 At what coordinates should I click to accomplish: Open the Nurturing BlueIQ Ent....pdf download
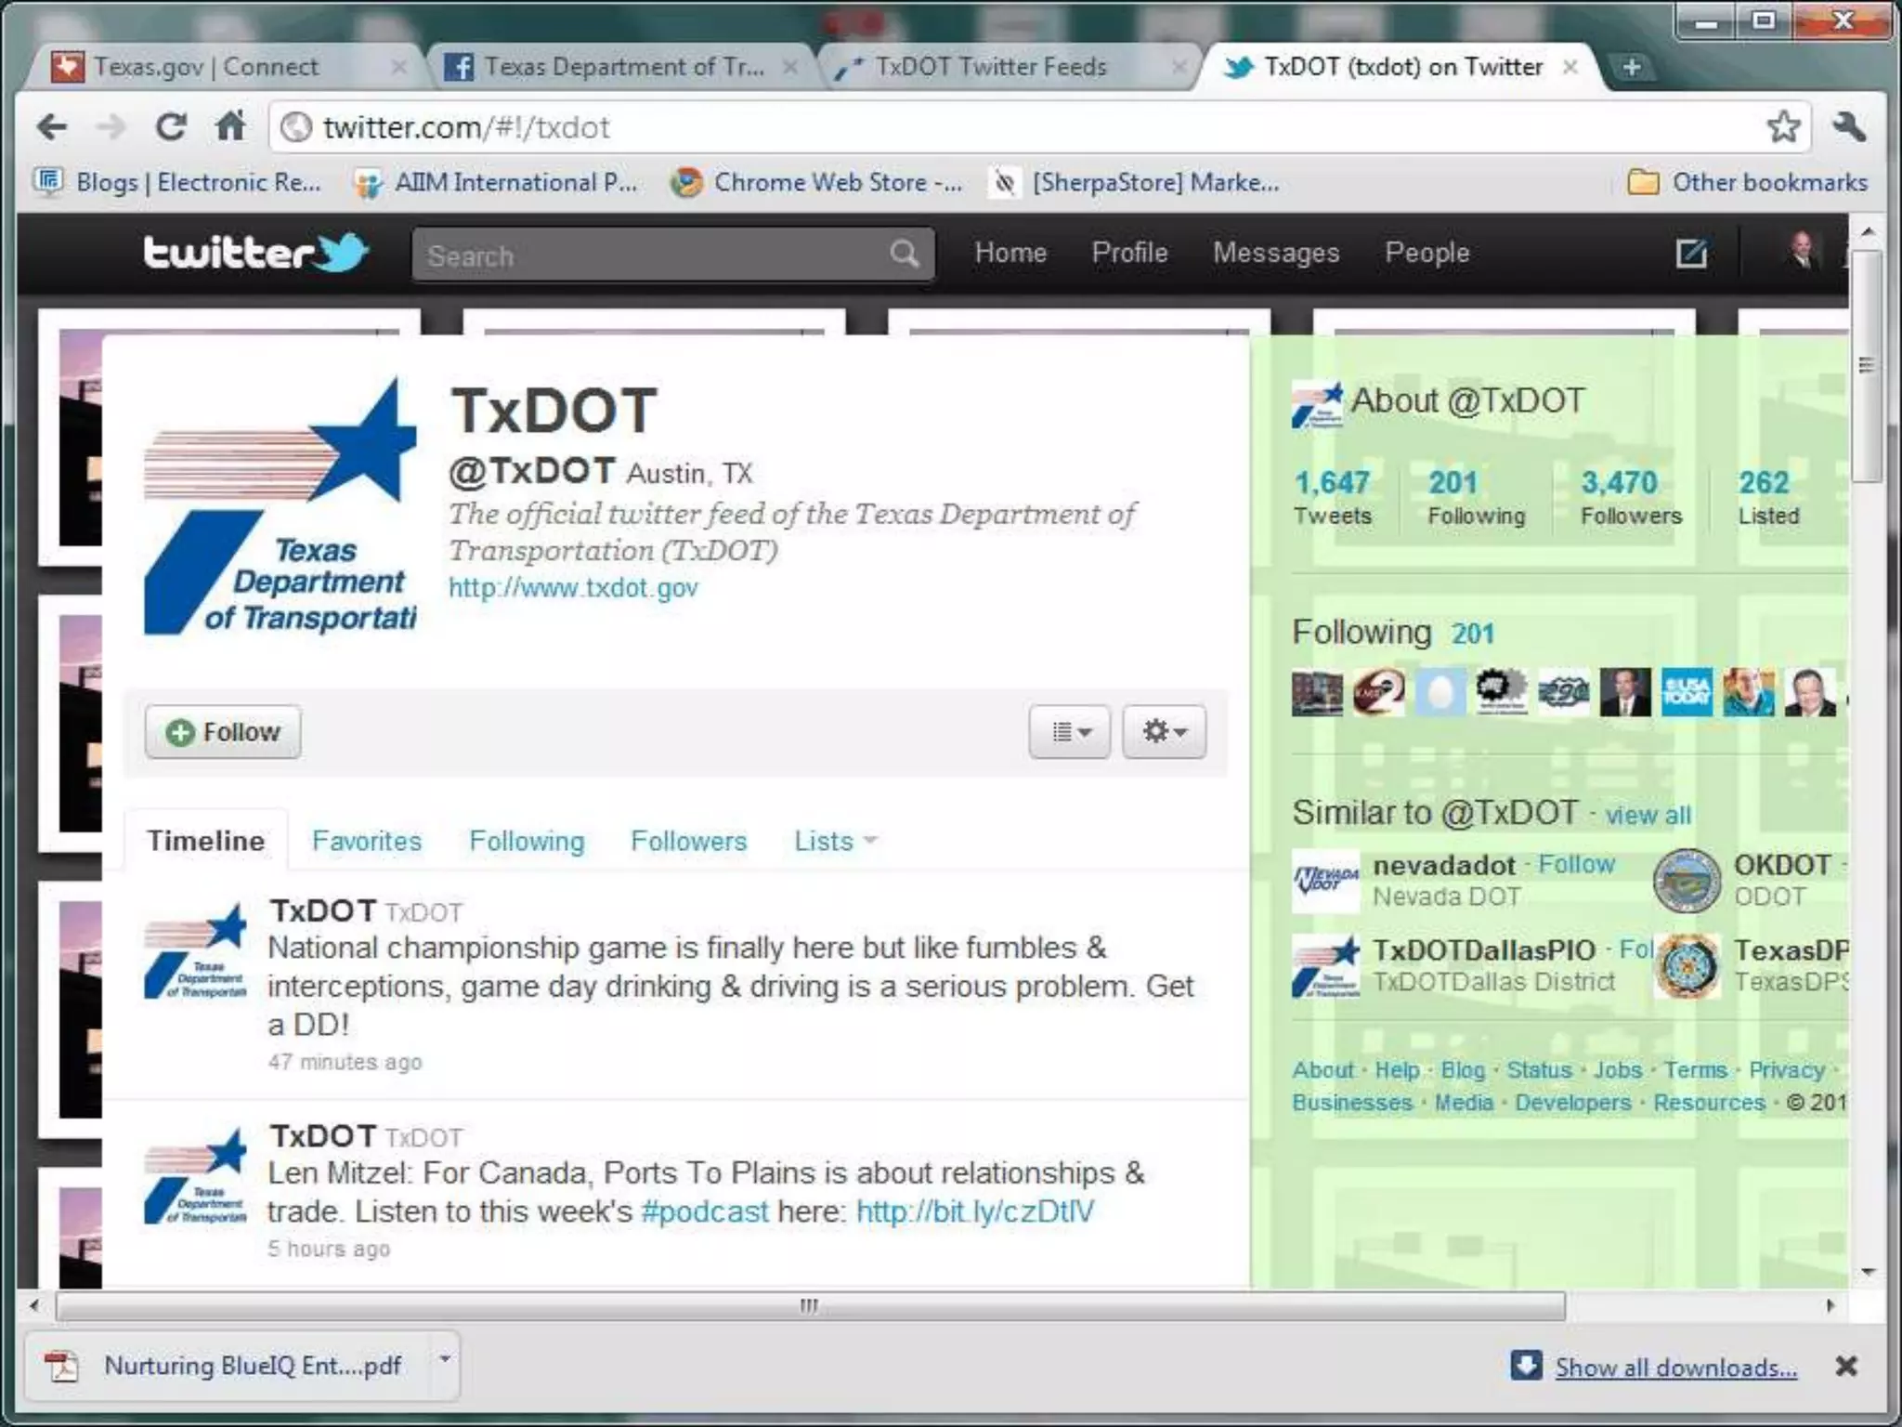click(228, 1366)
